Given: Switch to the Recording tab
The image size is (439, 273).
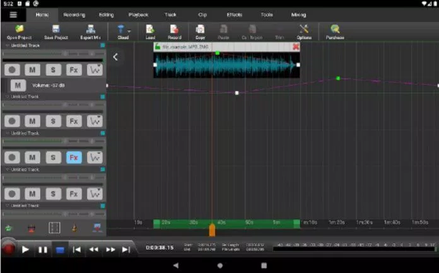Looking at the screenshot, I should coord(74,15).
